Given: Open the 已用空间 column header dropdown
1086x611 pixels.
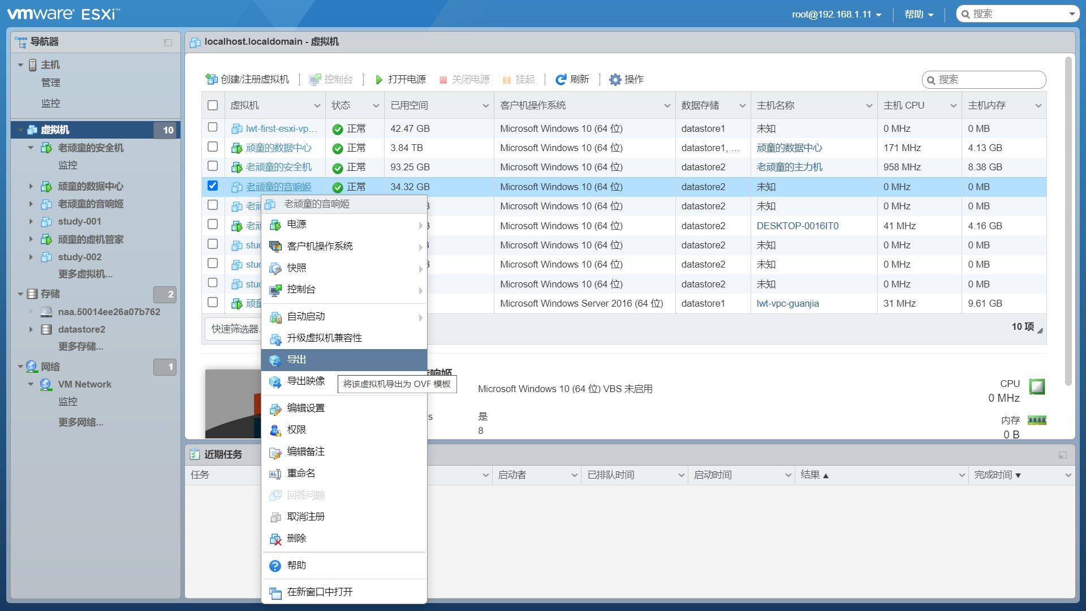Looking at the screenshot, I should pos(485,106).
